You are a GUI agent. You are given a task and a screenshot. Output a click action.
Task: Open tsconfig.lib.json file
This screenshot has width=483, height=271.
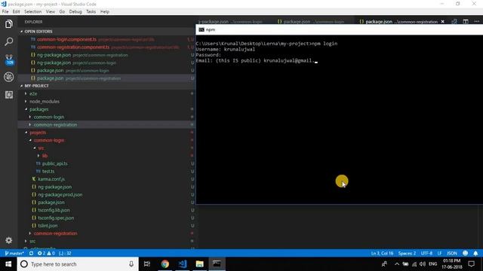click(x=54, y=210)
